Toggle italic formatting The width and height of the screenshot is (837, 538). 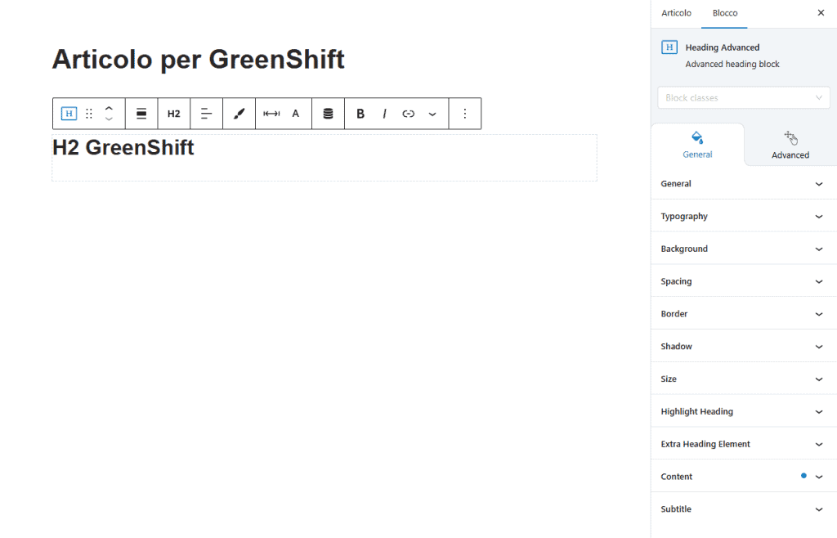tap(384, 114)
